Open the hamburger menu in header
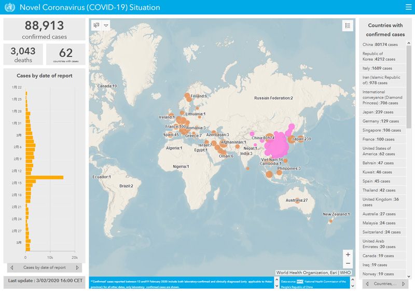 [408, 7]
